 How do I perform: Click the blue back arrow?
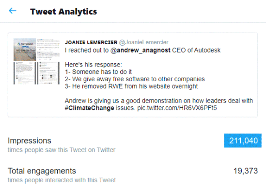13,11
